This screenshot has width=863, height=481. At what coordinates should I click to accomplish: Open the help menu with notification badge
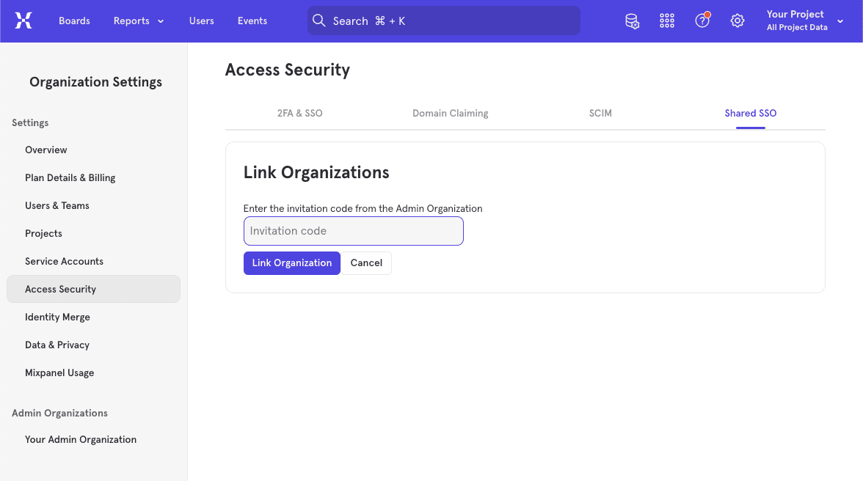click(702, 21)
